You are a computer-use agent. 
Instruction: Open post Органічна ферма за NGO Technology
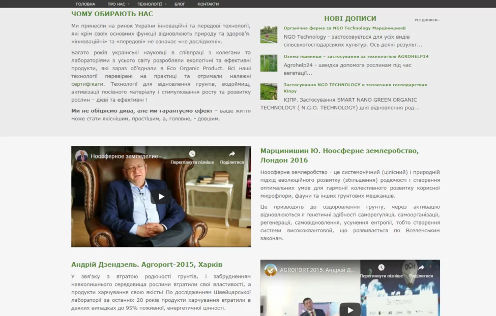click(344, 28)
